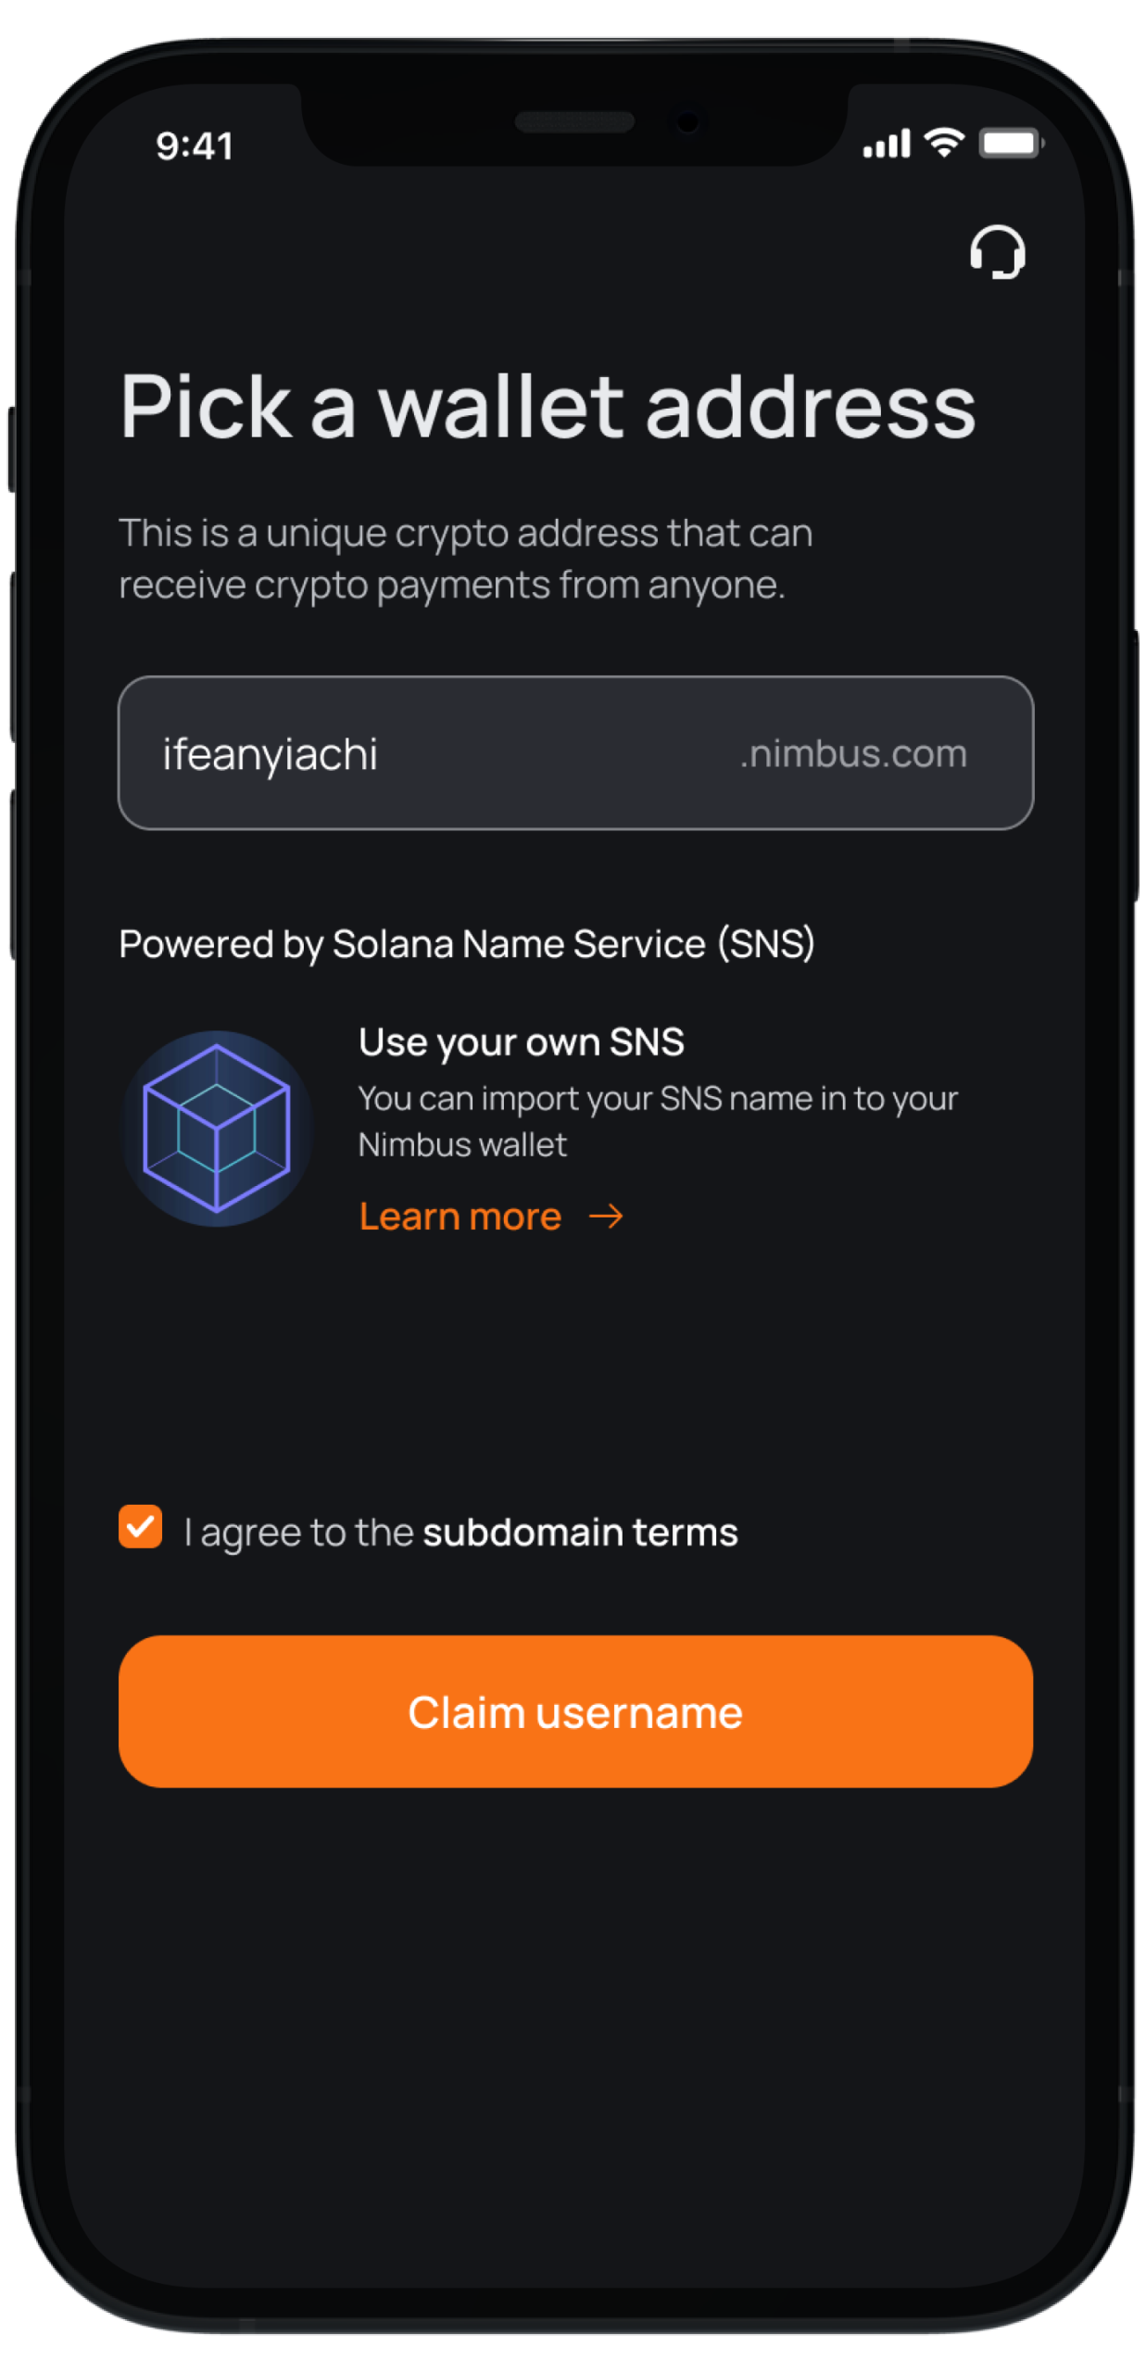The image size is (1146, 2372).
Task: Tap the front camera dot in notch
Action: tap(687, 122)
